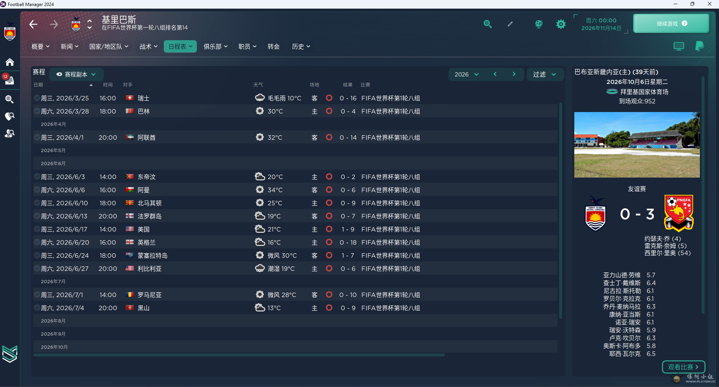Select the row marker for 阿曼 fixture
719x387 pixels.
pyautogui.click(x=37, y=190)
